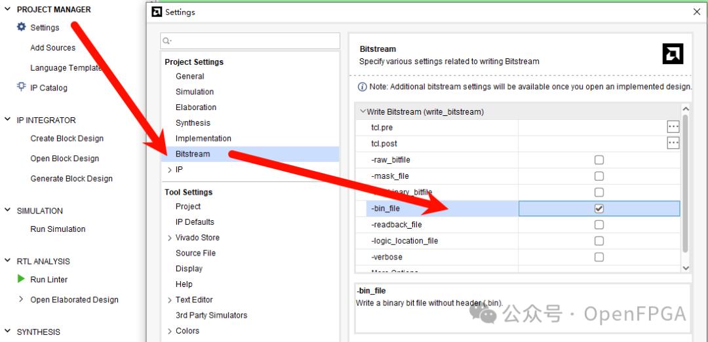Click the Settings gear icon in Project Manager
The image size is (708, 342).
22,28
